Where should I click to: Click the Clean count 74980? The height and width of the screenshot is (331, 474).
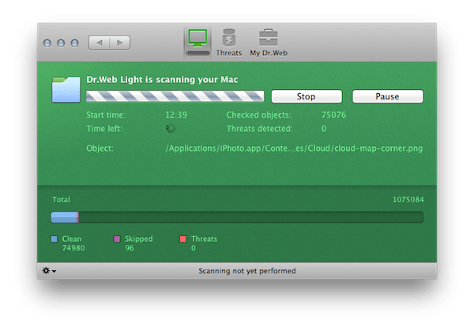pos(73,248)
